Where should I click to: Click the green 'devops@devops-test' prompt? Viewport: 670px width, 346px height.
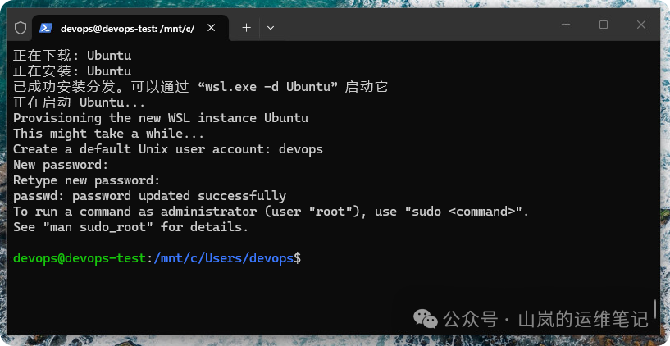(80, 258)
